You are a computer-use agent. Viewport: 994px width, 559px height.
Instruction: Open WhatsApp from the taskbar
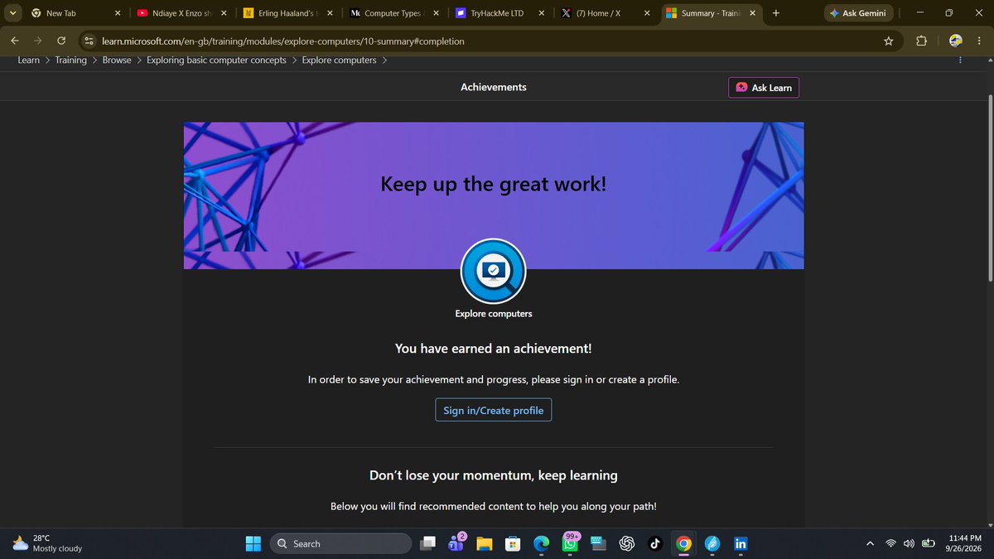[x=571, y=543]
